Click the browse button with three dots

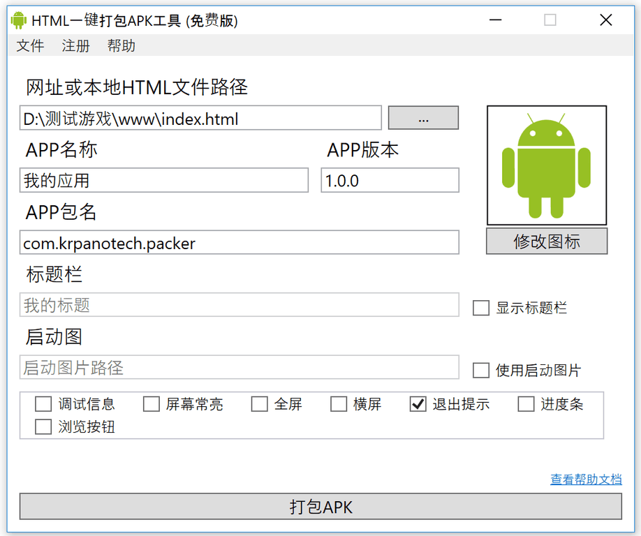(x=423, y=119)
